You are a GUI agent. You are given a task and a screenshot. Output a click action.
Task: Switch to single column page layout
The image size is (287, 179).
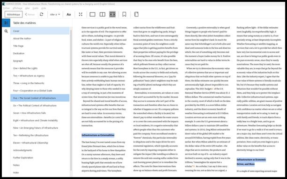(x=92, y=14)
